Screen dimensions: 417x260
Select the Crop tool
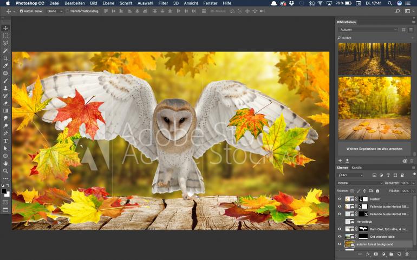5,58
